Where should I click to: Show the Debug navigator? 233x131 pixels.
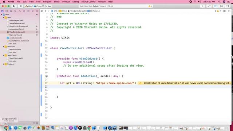click(x=28, y=11)
